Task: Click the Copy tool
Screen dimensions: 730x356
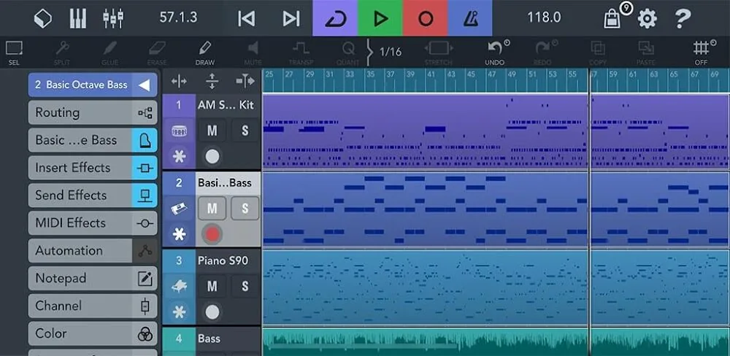Action: coord(598,53)
